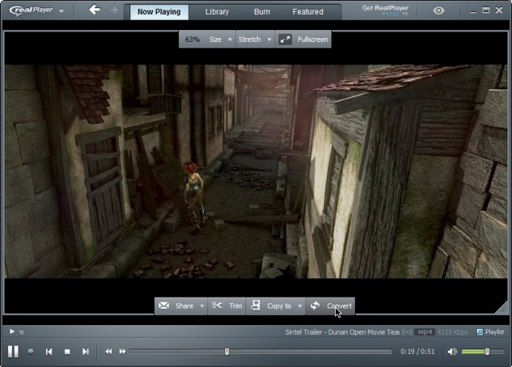Click the record button

click(31, 352)
